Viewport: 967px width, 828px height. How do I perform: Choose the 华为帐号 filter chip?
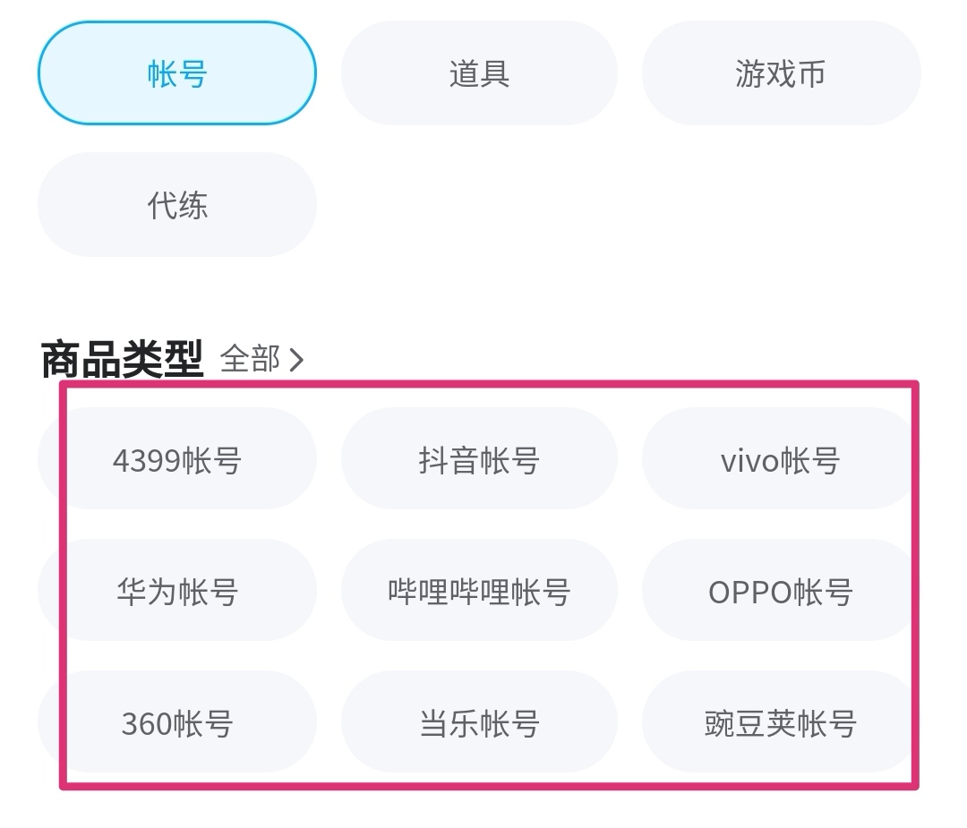pos(177,592)
